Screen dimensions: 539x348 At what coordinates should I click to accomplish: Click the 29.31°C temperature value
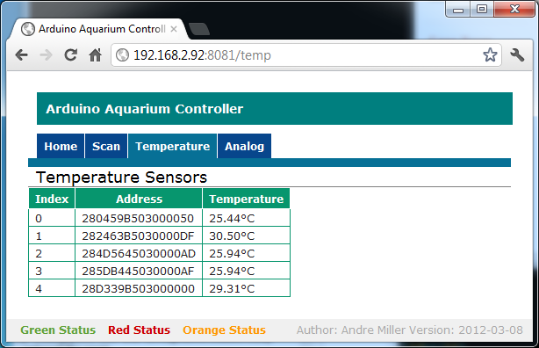(232, 289)
